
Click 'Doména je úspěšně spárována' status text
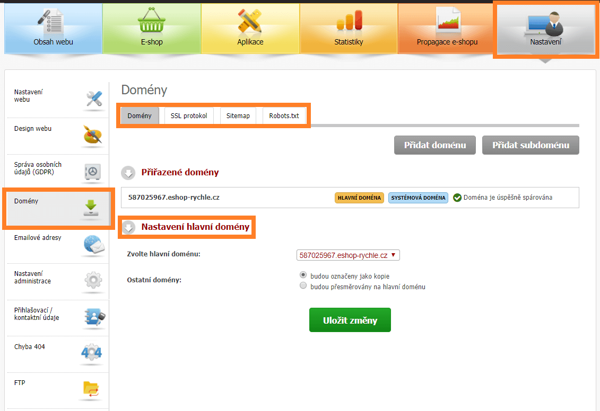[x=508, y=198]
